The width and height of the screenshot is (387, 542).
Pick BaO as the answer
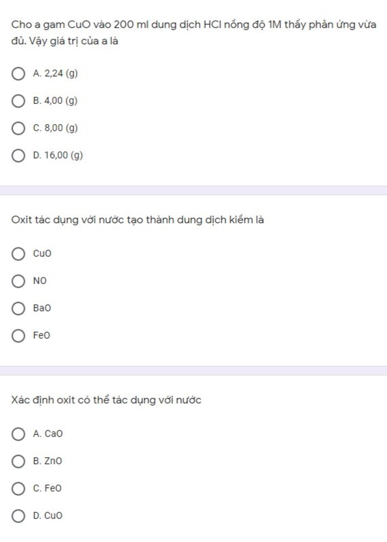tap(18, 308)
